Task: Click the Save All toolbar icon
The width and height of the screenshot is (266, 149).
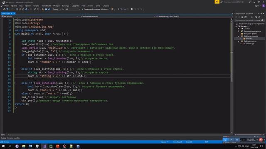Action: coord(49,9)
